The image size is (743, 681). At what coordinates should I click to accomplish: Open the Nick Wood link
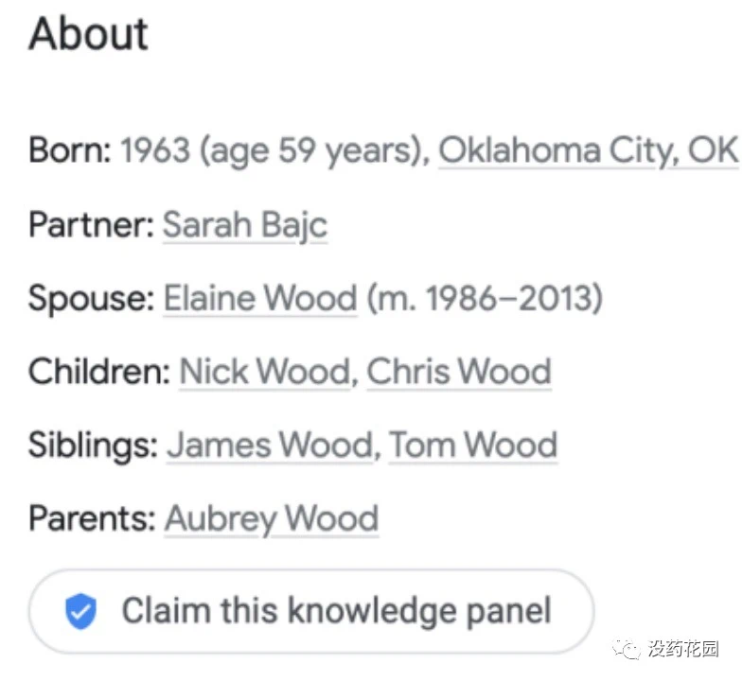(x=265, y=372)
